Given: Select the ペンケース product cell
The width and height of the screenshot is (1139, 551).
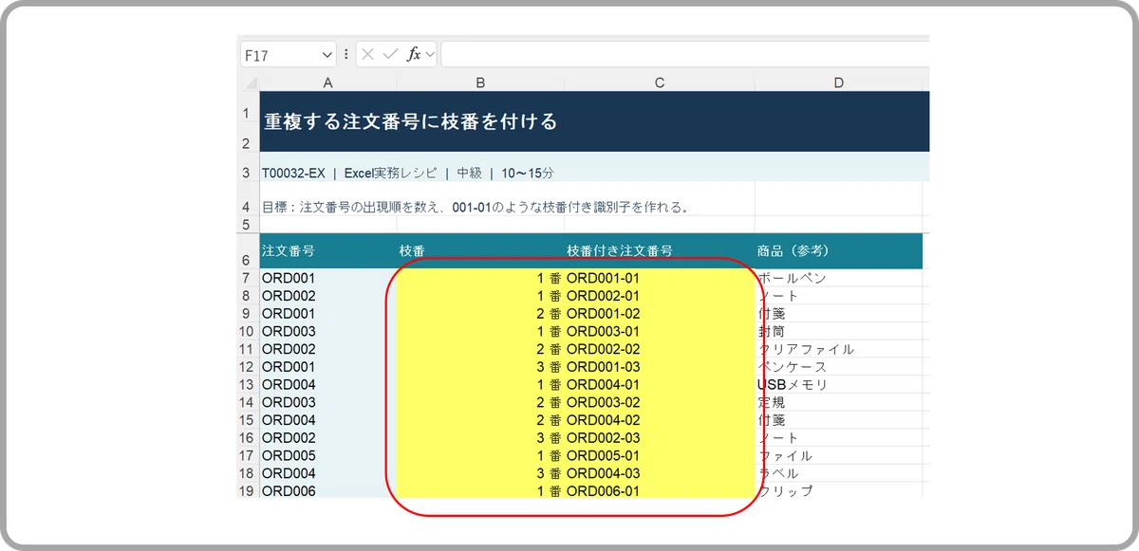Looking at the screenshot, I should click(839, 366).
